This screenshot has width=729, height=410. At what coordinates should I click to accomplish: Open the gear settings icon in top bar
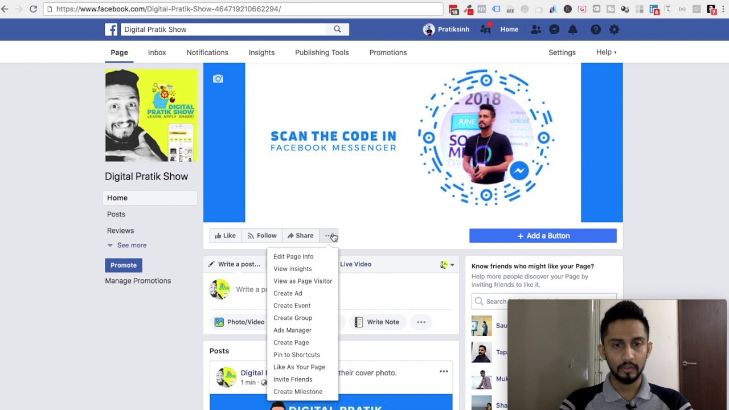[x=614, y=30]
